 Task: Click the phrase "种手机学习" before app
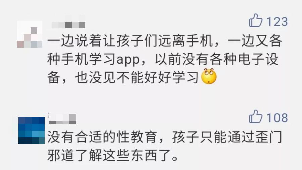(x=82, y=59)
